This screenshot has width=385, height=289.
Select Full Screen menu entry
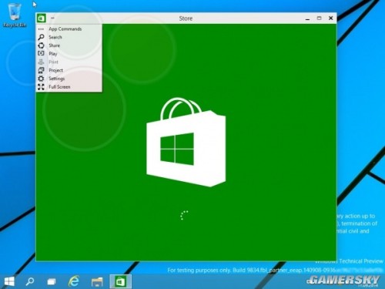(x=69, y=87)
